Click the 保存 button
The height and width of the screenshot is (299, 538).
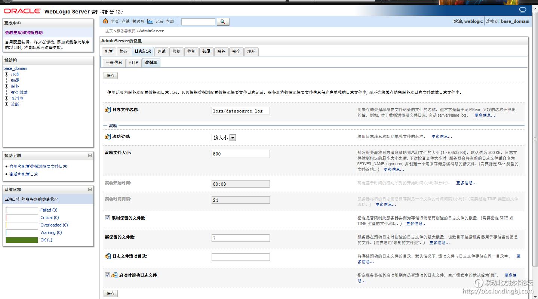(x=110, y=75)
